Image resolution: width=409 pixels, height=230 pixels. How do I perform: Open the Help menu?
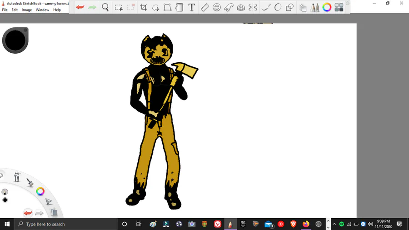(x=57, y=10)
